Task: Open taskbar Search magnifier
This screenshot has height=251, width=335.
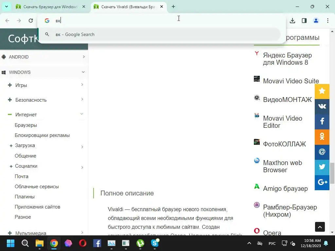Action: point(25,243)
